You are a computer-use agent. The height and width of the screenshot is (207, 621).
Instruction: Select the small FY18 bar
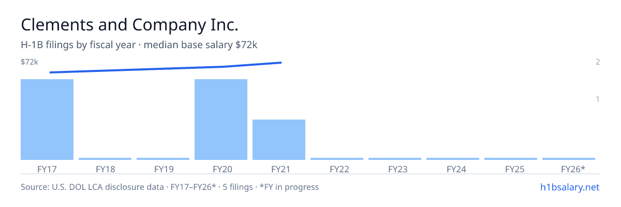(x=105, y=159)
